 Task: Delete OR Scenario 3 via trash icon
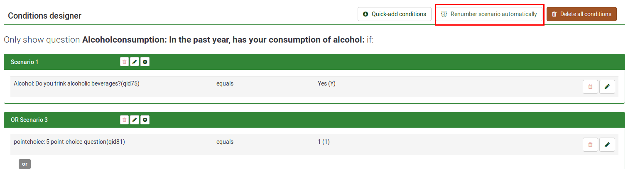coord(124,120)
